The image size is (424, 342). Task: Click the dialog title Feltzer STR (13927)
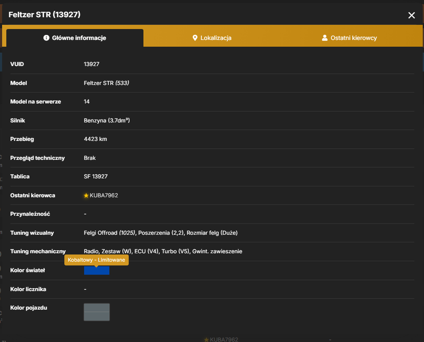click(45, 15)
